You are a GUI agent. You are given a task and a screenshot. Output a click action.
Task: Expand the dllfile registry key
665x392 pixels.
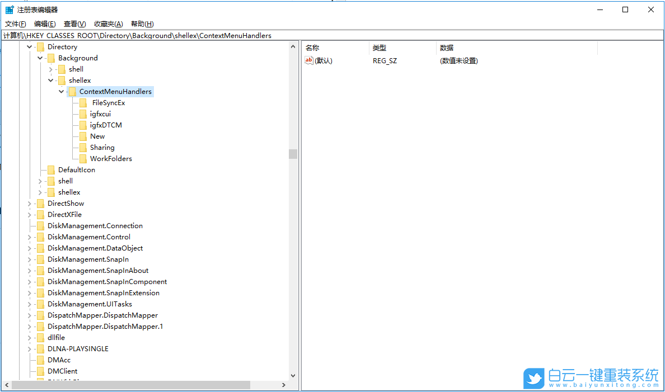(x=29, y=337)
